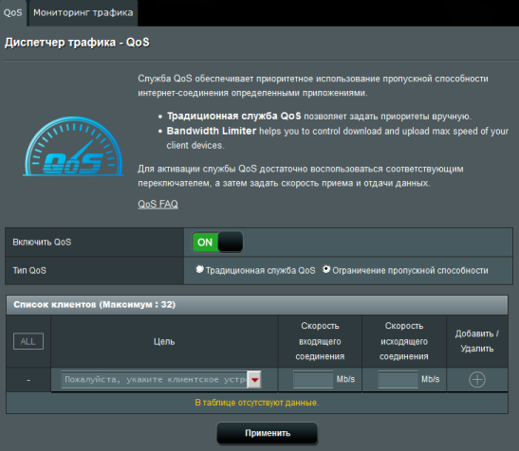Click the Применить button
This screenshot has height=451, width=519.
pos(268,433)
